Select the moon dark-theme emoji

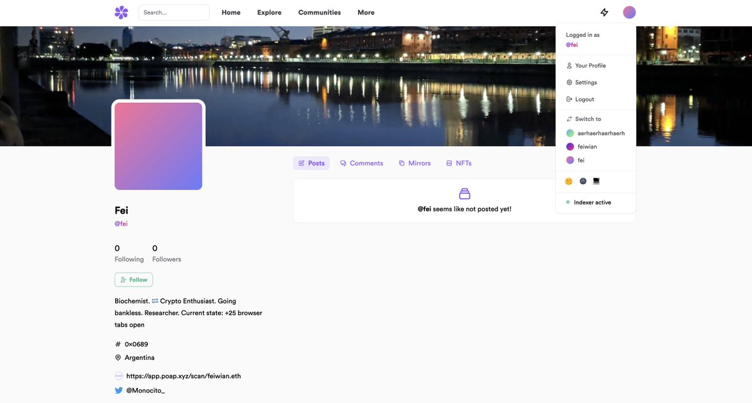pos(583,181)
